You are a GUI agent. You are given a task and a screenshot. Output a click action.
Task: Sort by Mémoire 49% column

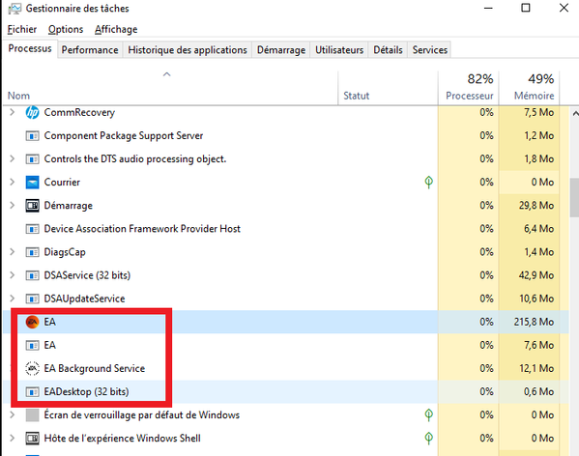point(529,88)
